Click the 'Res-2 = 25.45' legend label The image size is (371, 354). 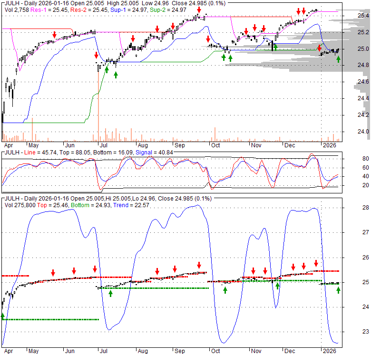click(89, 10)
